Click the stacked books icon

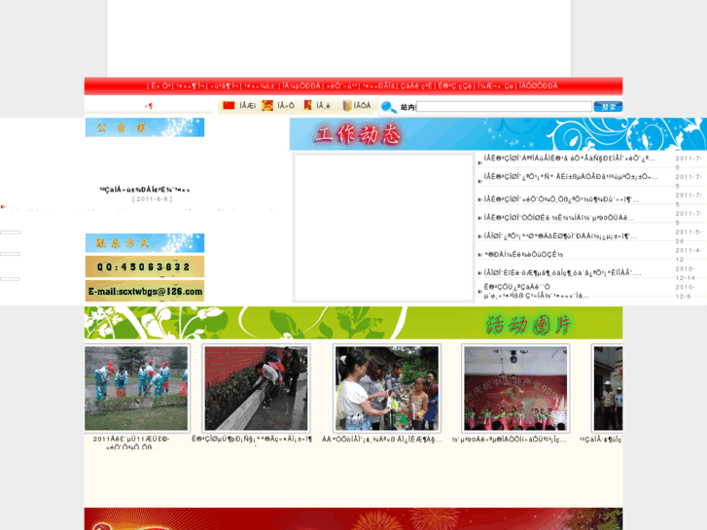(x=347, y=106)
